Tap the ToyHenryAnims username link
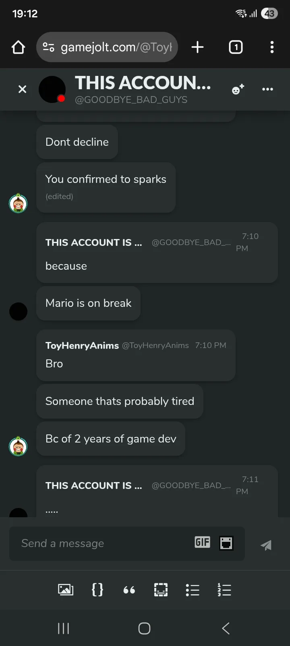 [x=82, y=346]
